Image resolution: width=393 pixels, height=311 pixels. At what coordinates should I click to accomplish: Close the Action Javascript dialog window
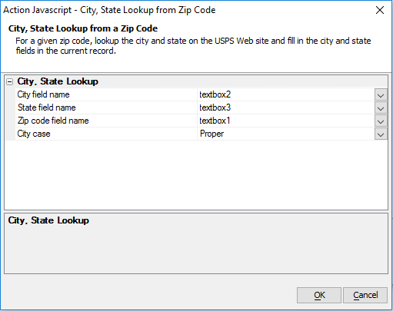coord(380,10)
